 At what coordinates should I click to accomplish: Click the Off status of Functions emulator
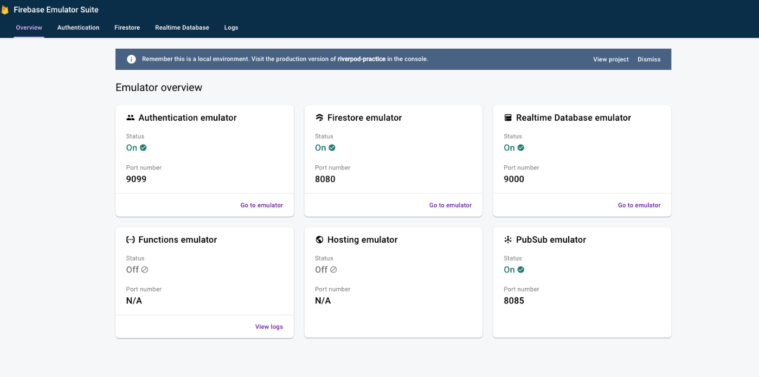pyautogui.click(x=133, y=270)
